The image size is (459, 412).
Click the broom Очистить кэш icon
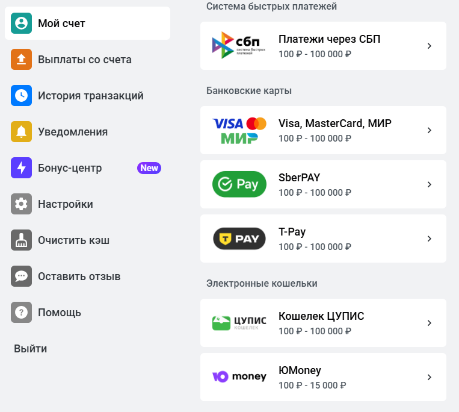click(22, 240)
